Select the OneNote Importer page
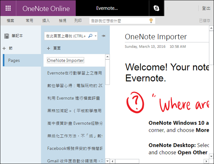Screen dimensions: 214x164 pyautogui.click(x=74, y=60)
